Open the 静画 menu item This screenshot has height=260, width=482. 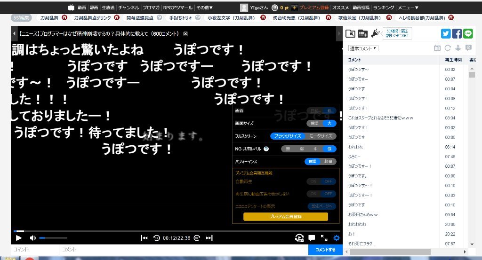coord(94,8)
